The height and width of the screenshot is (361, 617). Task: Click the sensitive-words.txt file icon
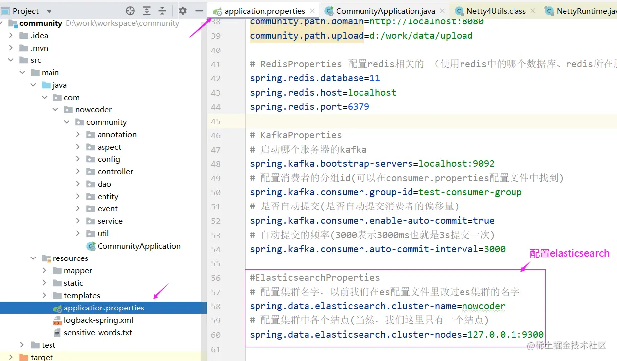coord(57,333)
